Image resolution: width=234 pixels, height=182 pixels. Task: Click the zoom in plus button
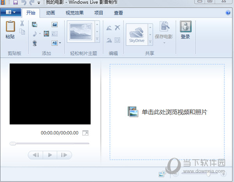click(223, 174)
